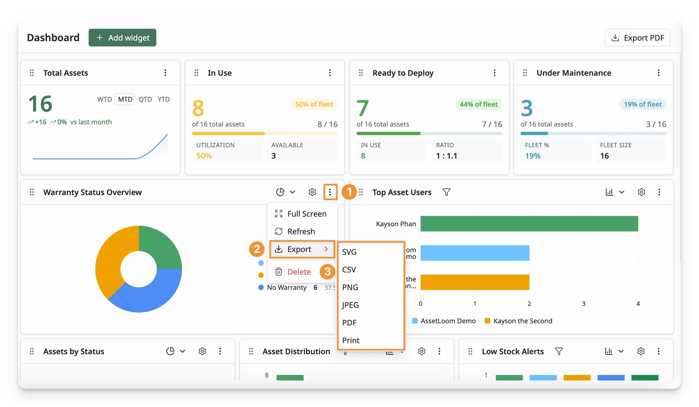The height and width of the screenshot is (407, 699).
Task: Click Warranty Status Overview drag handle
Action: click(32, 192)
